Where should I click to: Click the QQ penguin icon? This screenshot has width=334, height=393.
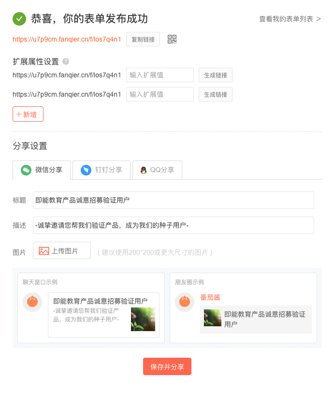[x=144, y=170]
